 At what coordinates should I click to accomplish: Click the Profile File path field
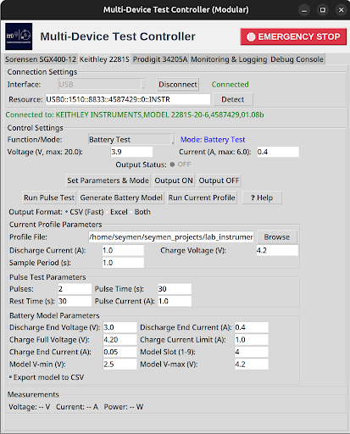tap(171, 237)
